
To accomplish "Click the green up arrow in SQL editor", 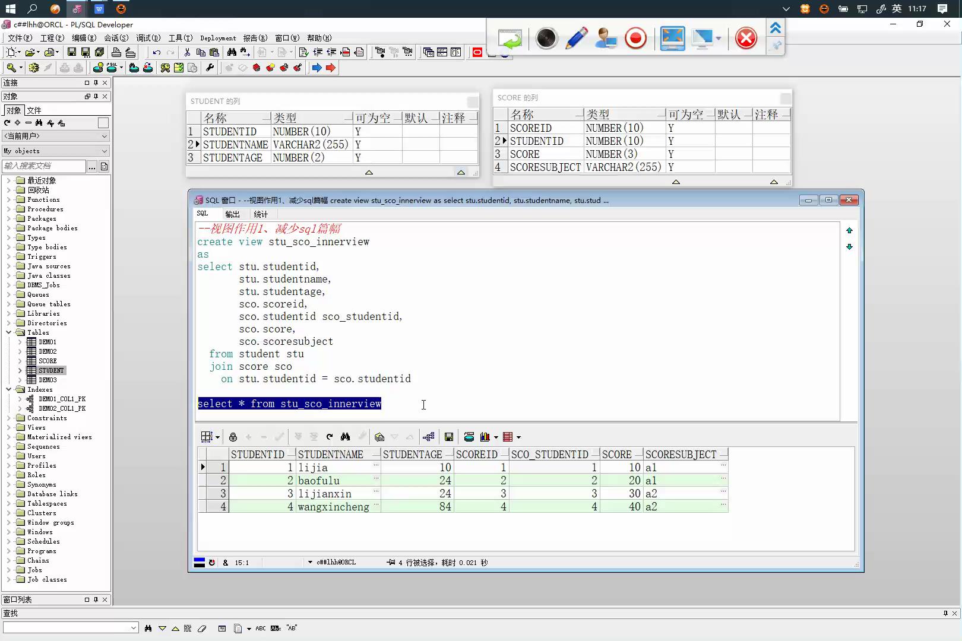I will point(849,230).
